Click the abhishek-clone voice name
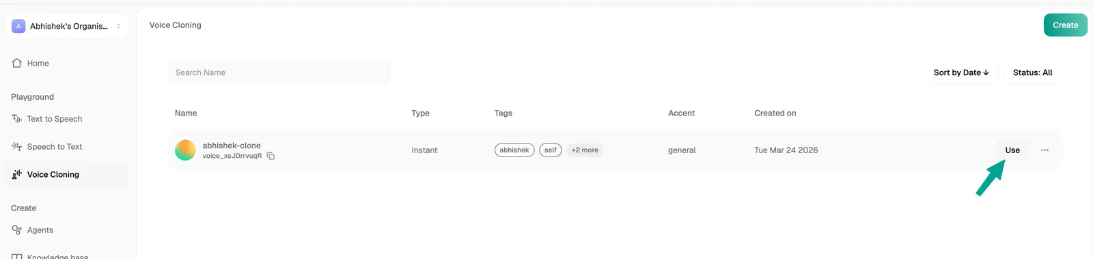This screenshot has width=1093, height=259. point(232,146)
